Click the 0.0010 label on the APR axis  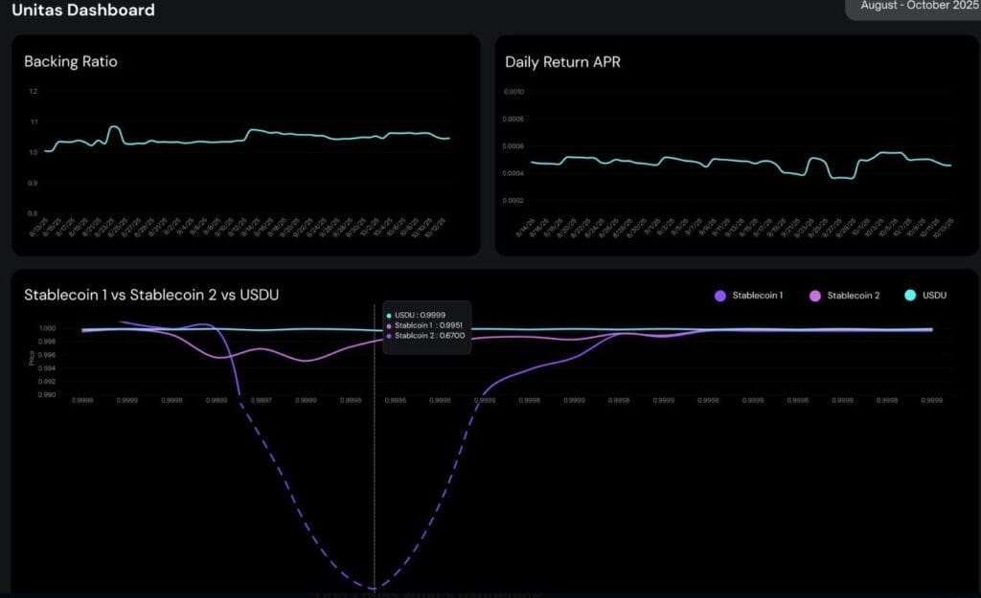click(514, 92)
